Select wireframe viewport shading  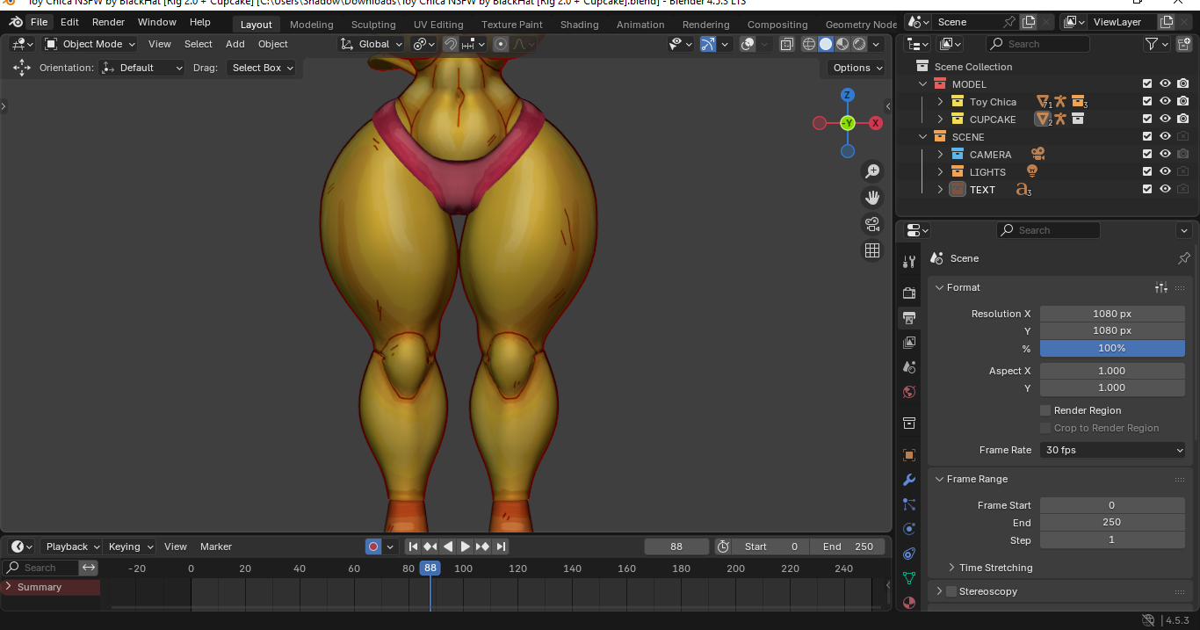[x=809, y=44]
